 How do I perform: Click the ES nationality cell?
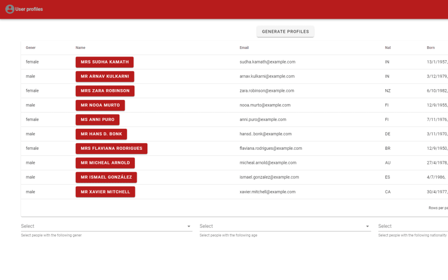click(x=387, y=177)
